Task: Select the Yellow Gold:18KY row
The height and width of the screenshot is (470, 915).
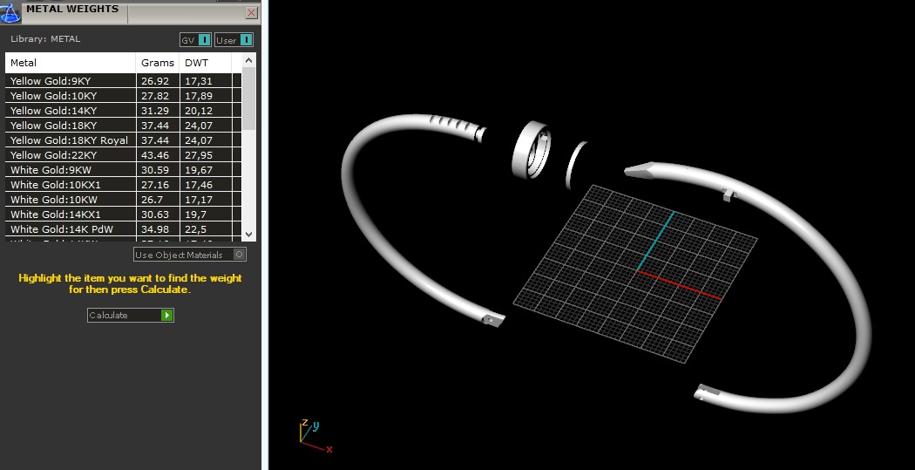Action: click(123, 126)
